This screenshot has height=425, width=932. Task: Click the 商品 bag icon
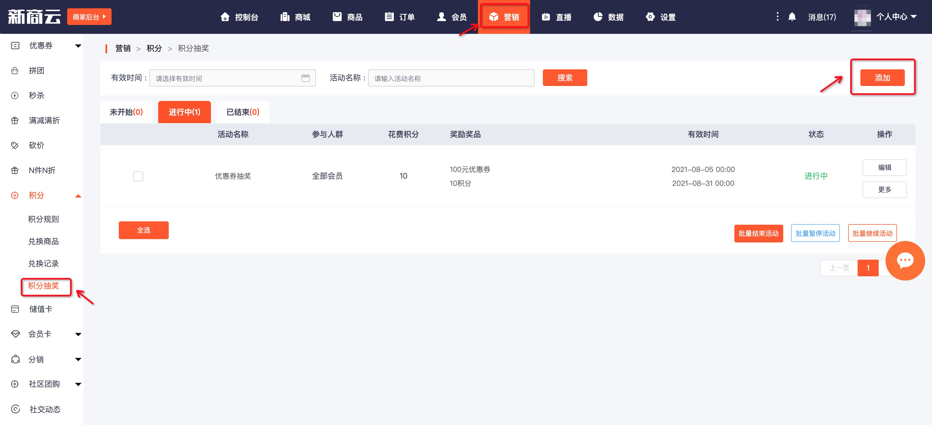pos(337,17)
